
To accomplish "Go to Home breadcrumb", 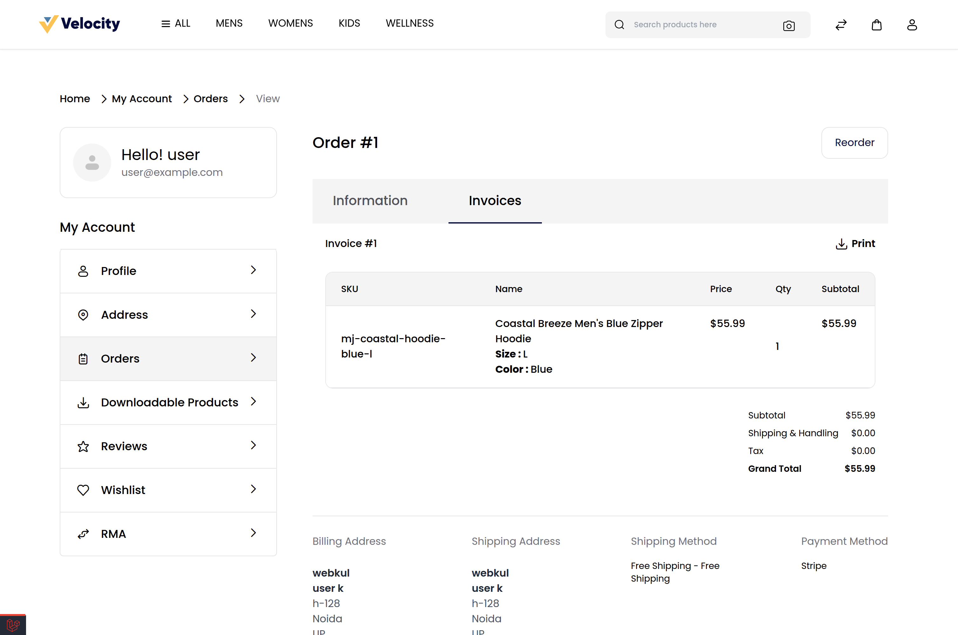I will click(75, 99).
